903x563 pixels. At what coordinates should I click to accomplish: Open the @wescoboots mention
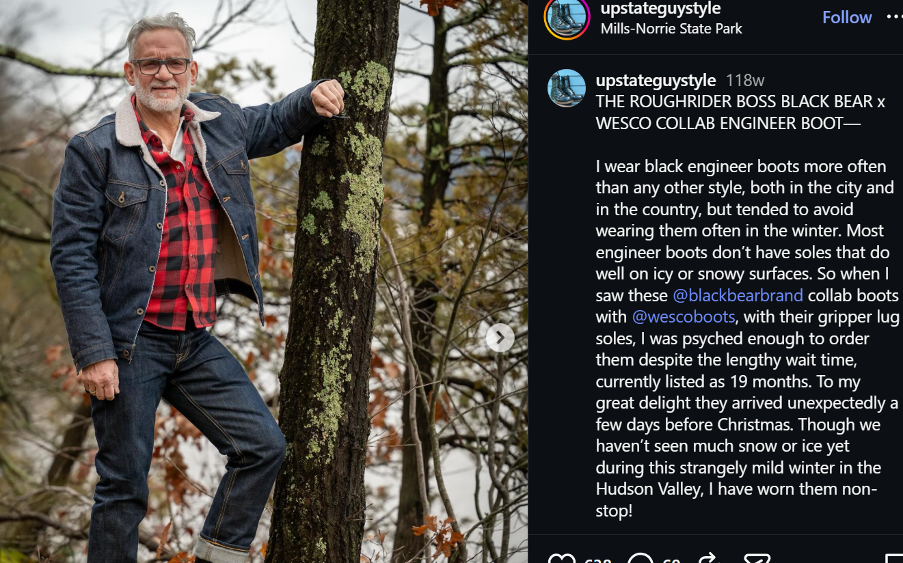pos(684,317)
